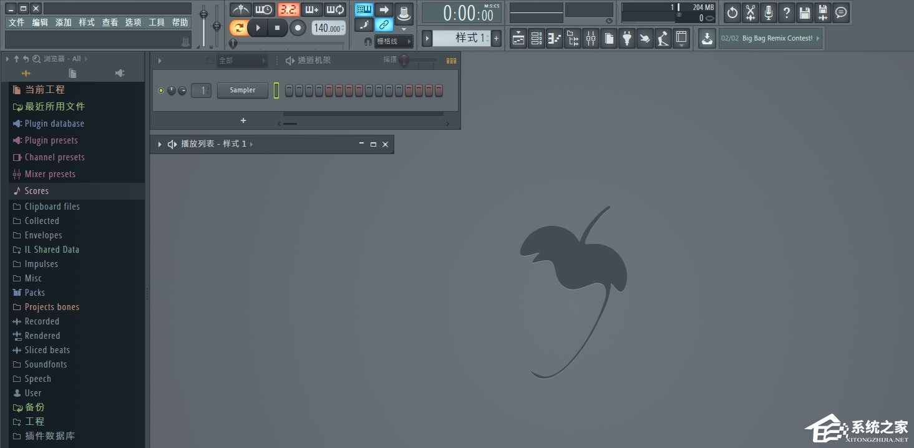Open the 查看 menu
914x448 pixels.
pos(110,22)
